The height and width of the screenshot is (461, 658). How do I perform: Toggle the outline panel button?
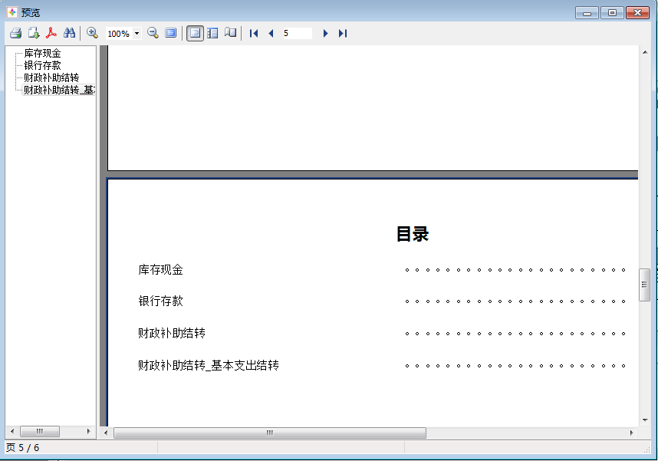[x=195, y=33]
